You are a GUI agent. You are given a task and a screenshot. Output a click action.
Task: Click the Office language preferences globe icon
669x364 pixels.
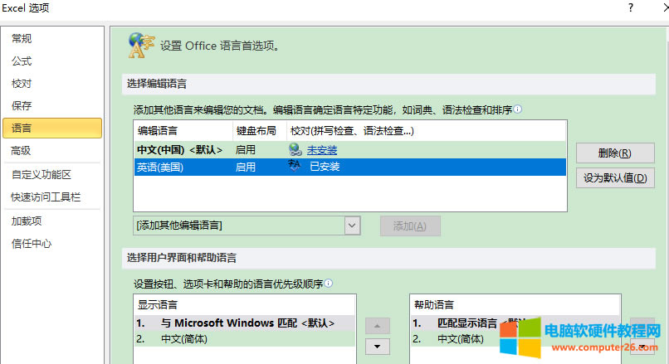141,45
